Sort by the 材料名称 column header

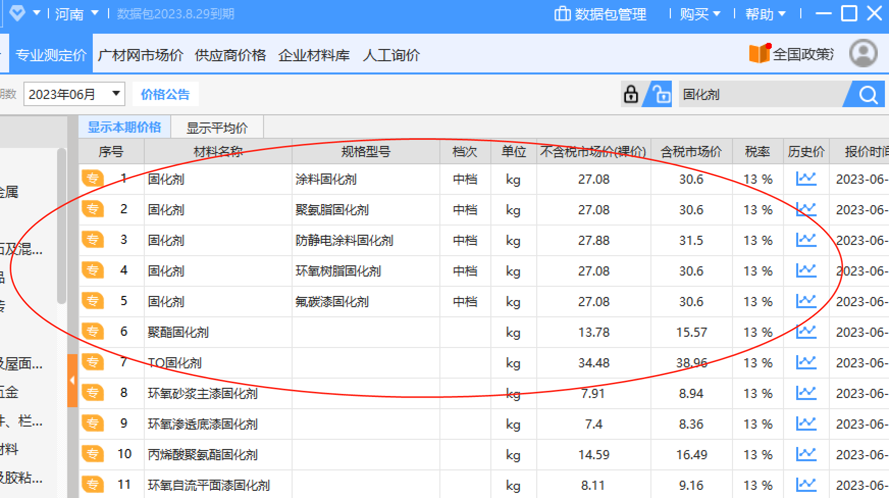218,152
